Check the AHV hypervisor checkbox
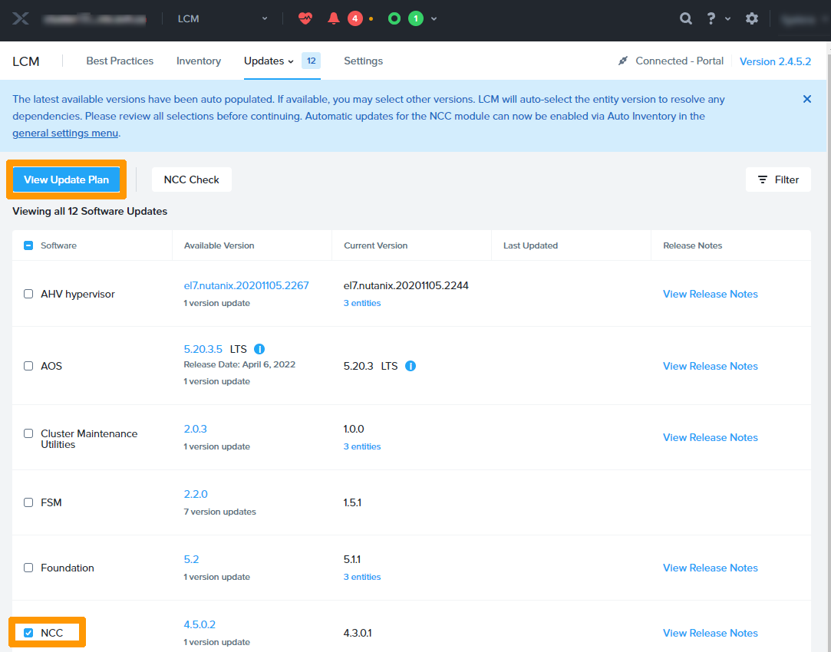Image resolution: width=831 pixels, height=652 pixels. (28, 294)
